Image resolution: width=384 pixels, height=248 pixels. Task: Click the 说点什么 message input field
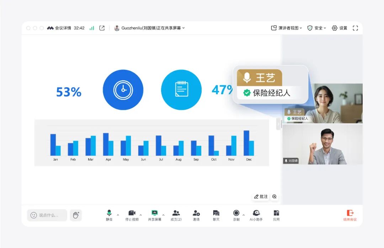pyautogui.click(x=47, y=215)
